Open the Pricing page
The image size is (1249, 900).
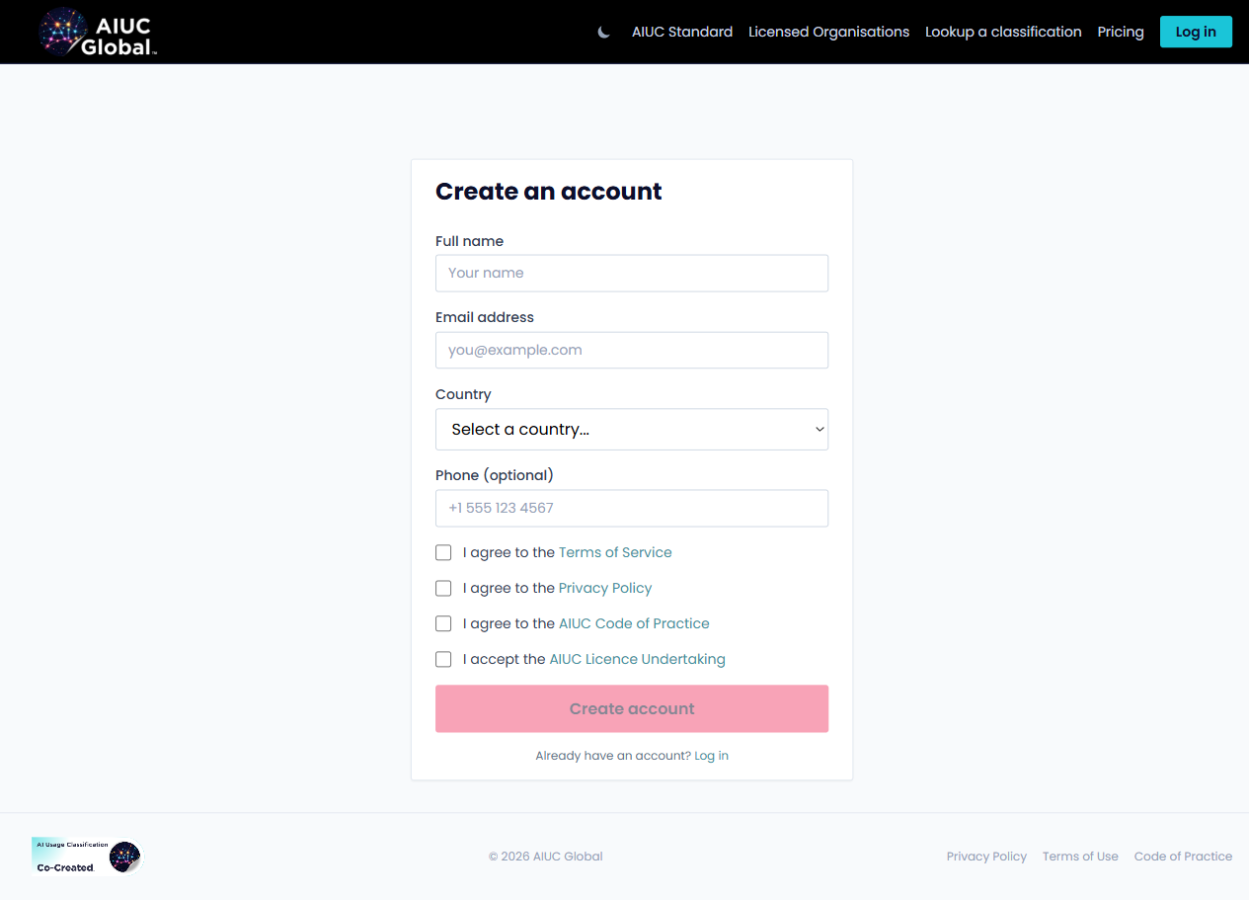pyautogui.click(x=1121, y=32)
